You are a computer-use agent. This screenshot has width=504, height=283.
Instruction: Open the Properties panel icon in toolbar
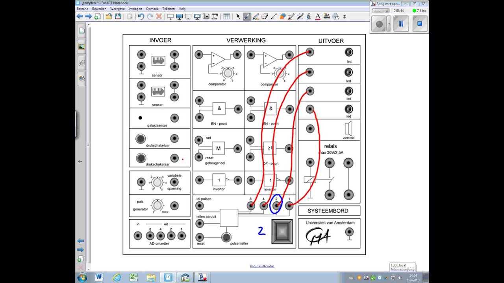326,17
